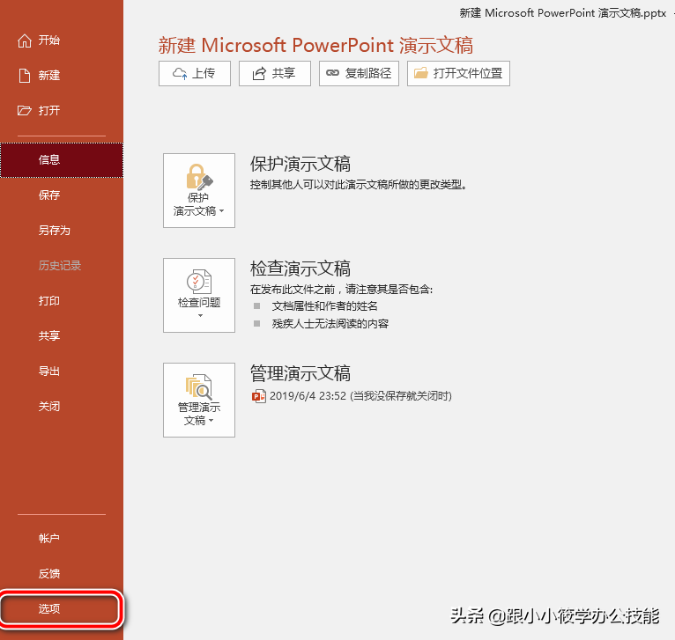Open the 导出 page

tap(62, 371)
